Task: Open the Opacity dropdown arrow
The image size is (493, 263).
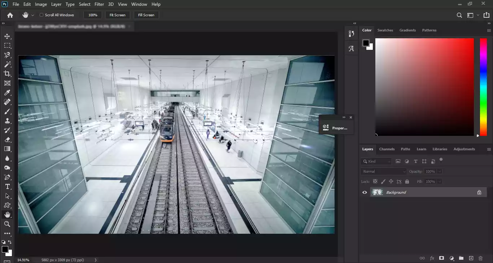Action: [440, 172]
